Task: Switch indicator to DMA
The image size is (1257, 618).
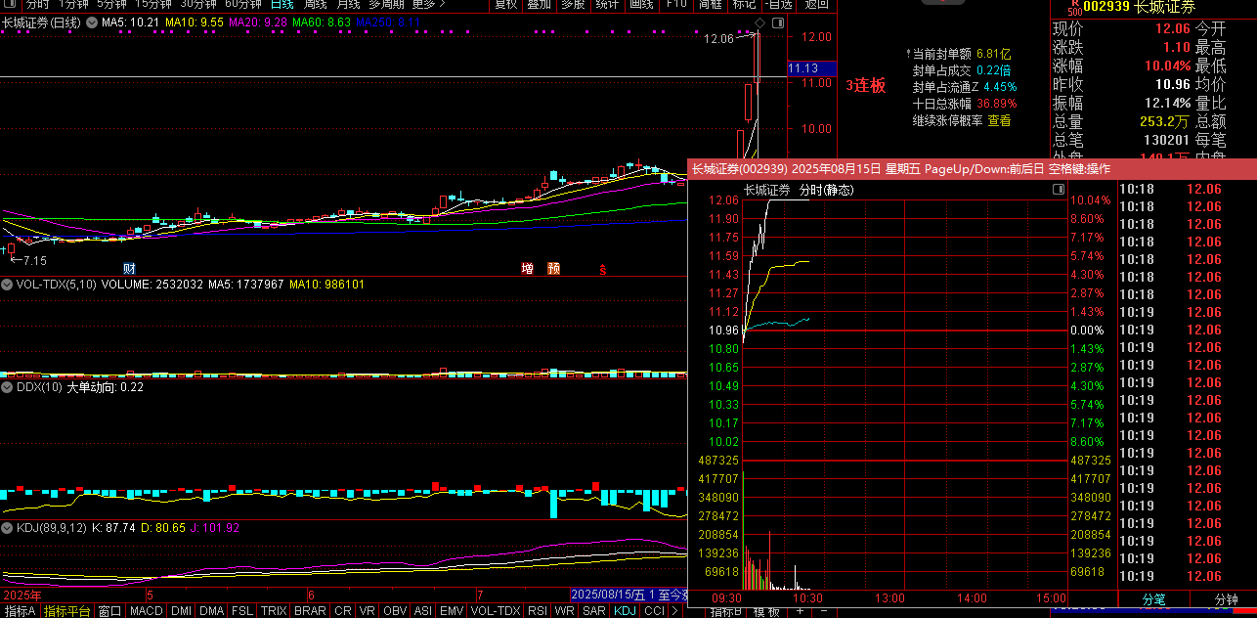Action: [x=211, y=611]
